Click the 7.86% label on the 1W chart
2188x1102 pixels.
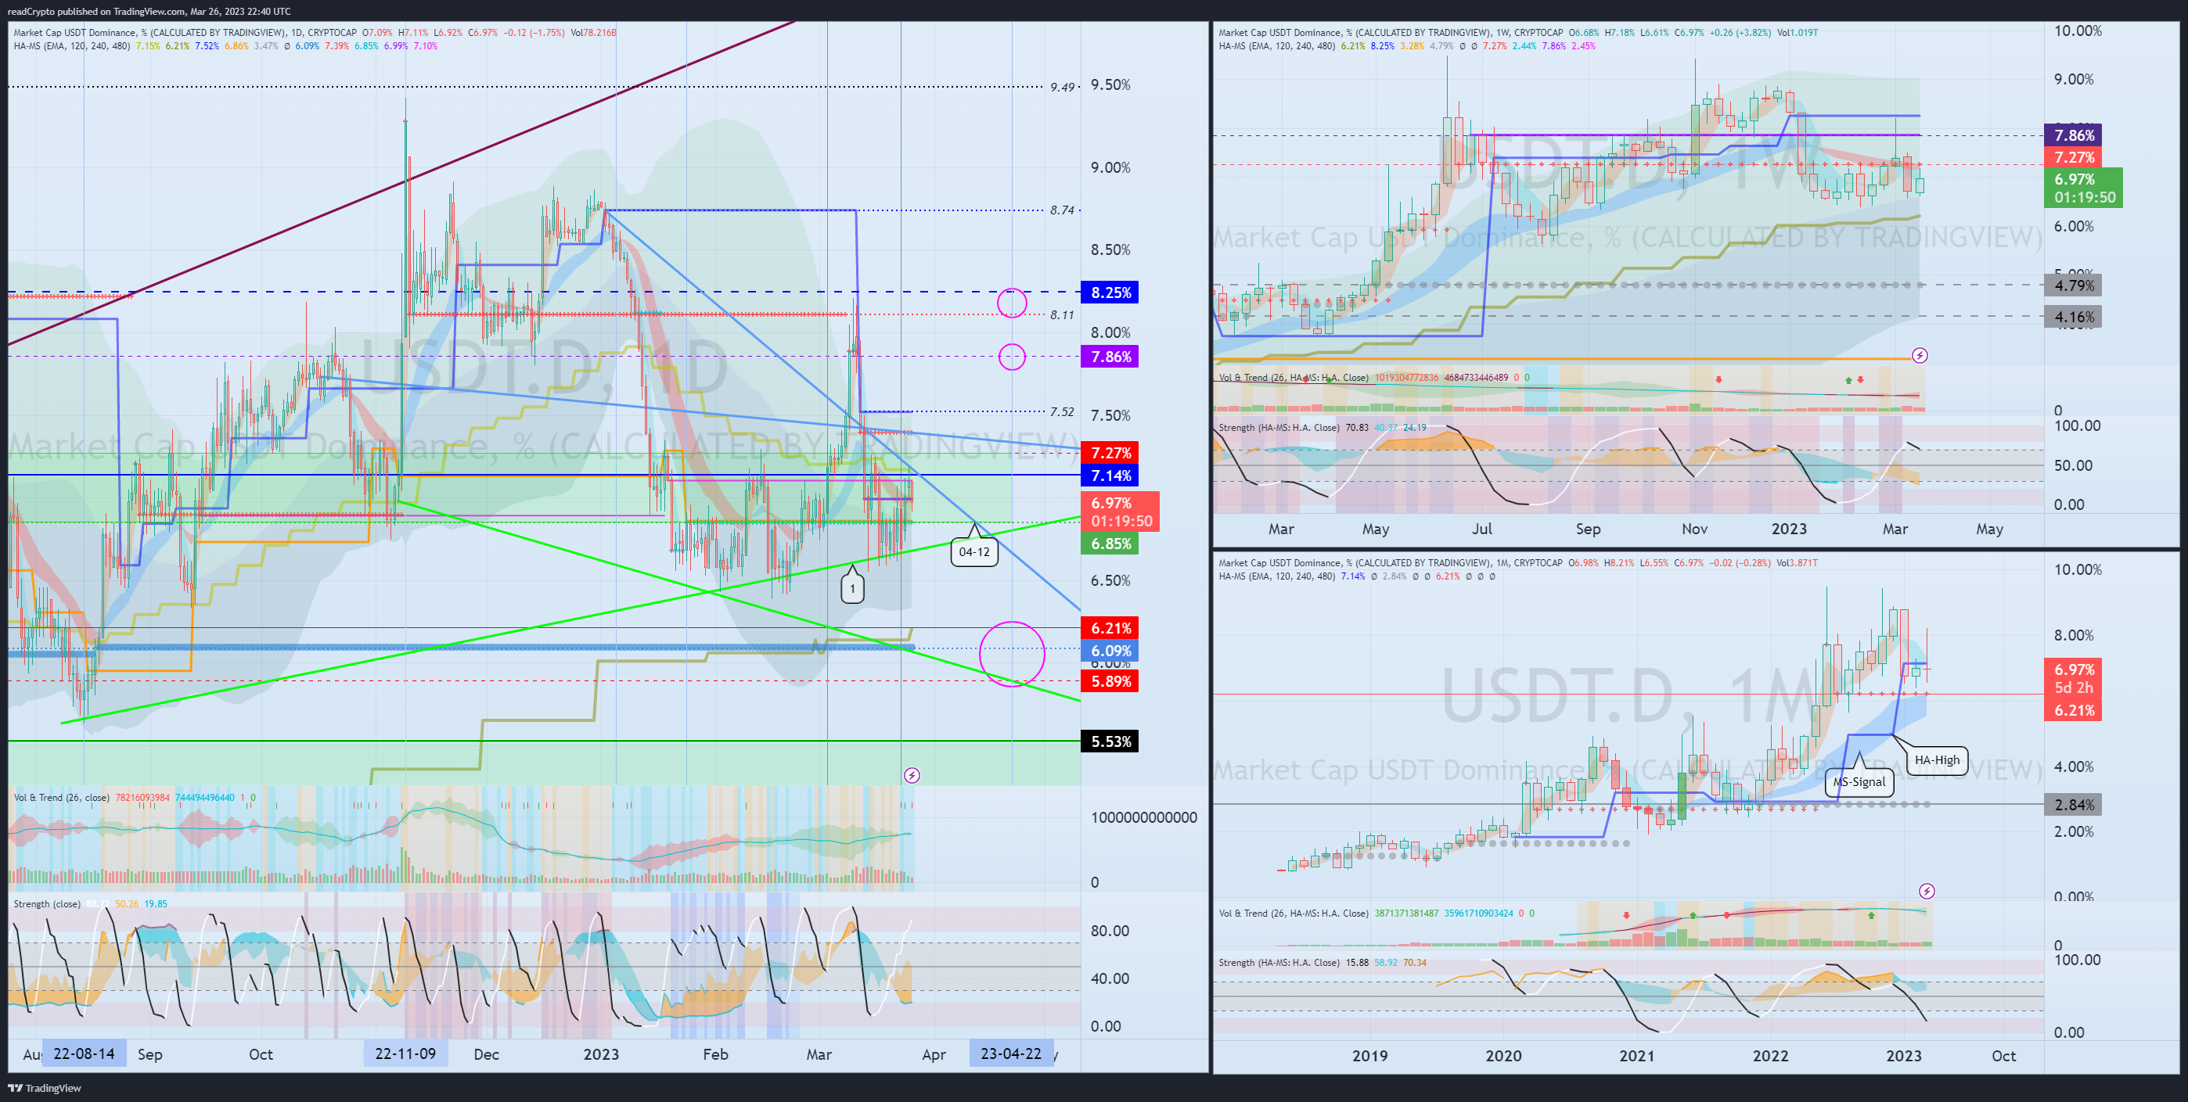pyautogui.click(x=2073, y=135)
